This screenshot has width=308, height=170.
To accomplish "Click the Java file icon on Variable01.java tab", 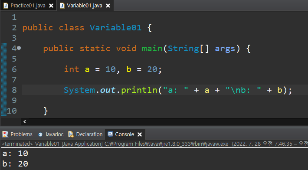I will [x=62, y=6].
